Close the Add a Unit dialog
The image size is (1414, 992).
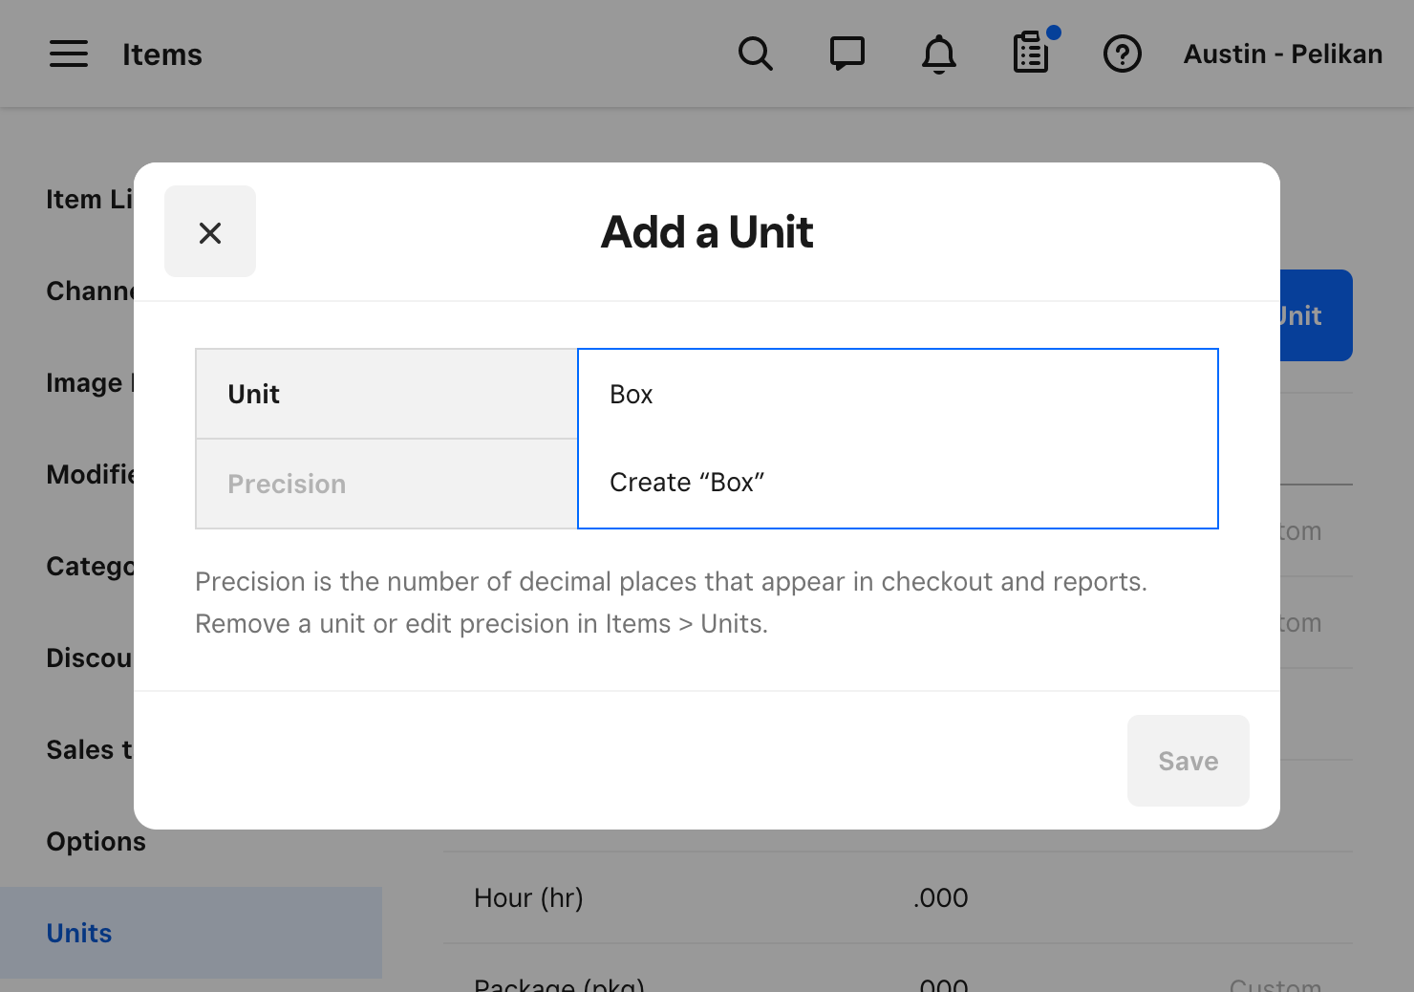click(210, 232)
